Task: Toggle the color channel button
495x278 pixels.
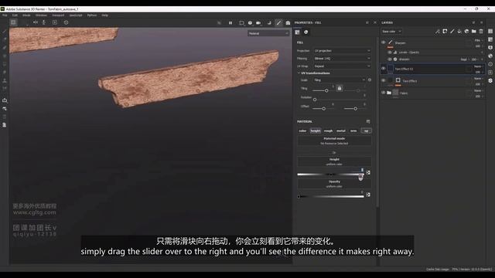Action: (302, 131)
